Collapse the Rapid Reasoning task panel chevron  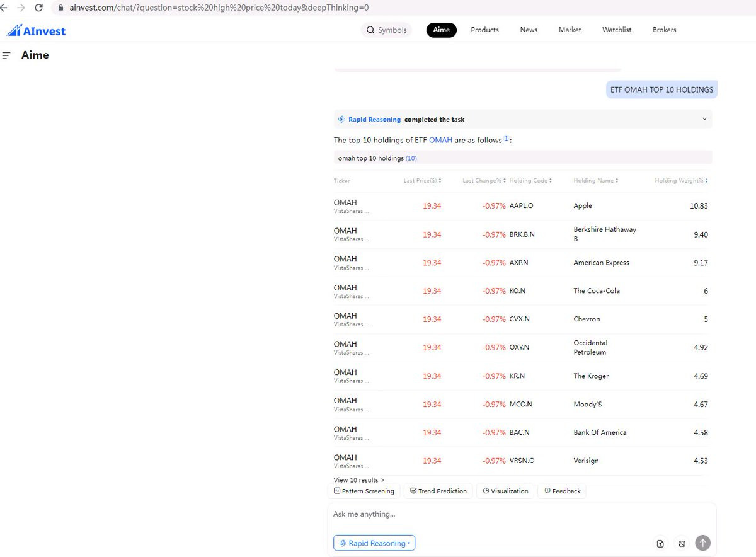click(704, 119)
